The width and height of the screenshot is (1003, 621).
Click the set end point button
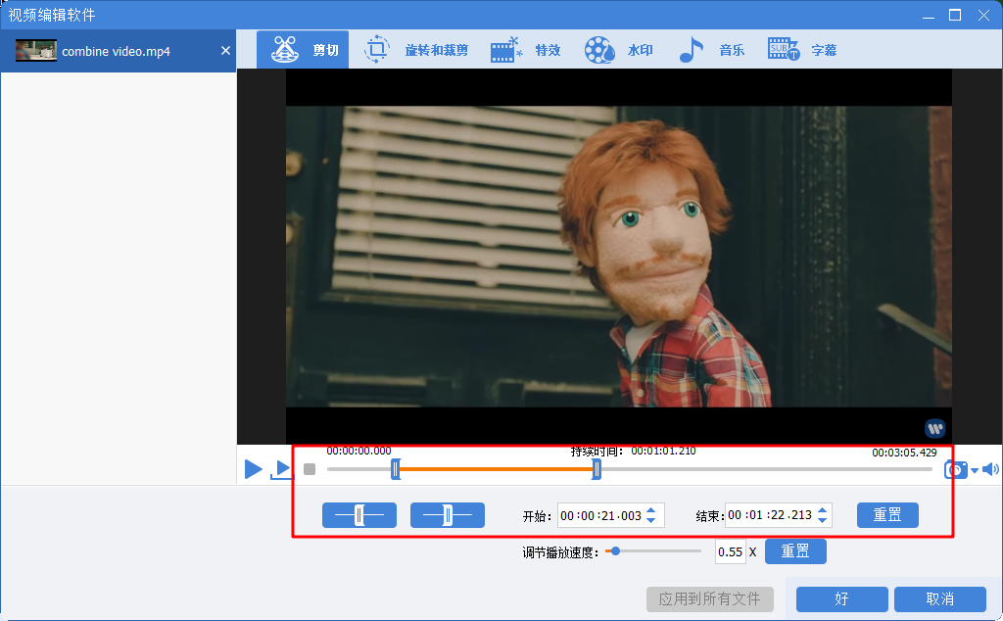tap(447, 515)
